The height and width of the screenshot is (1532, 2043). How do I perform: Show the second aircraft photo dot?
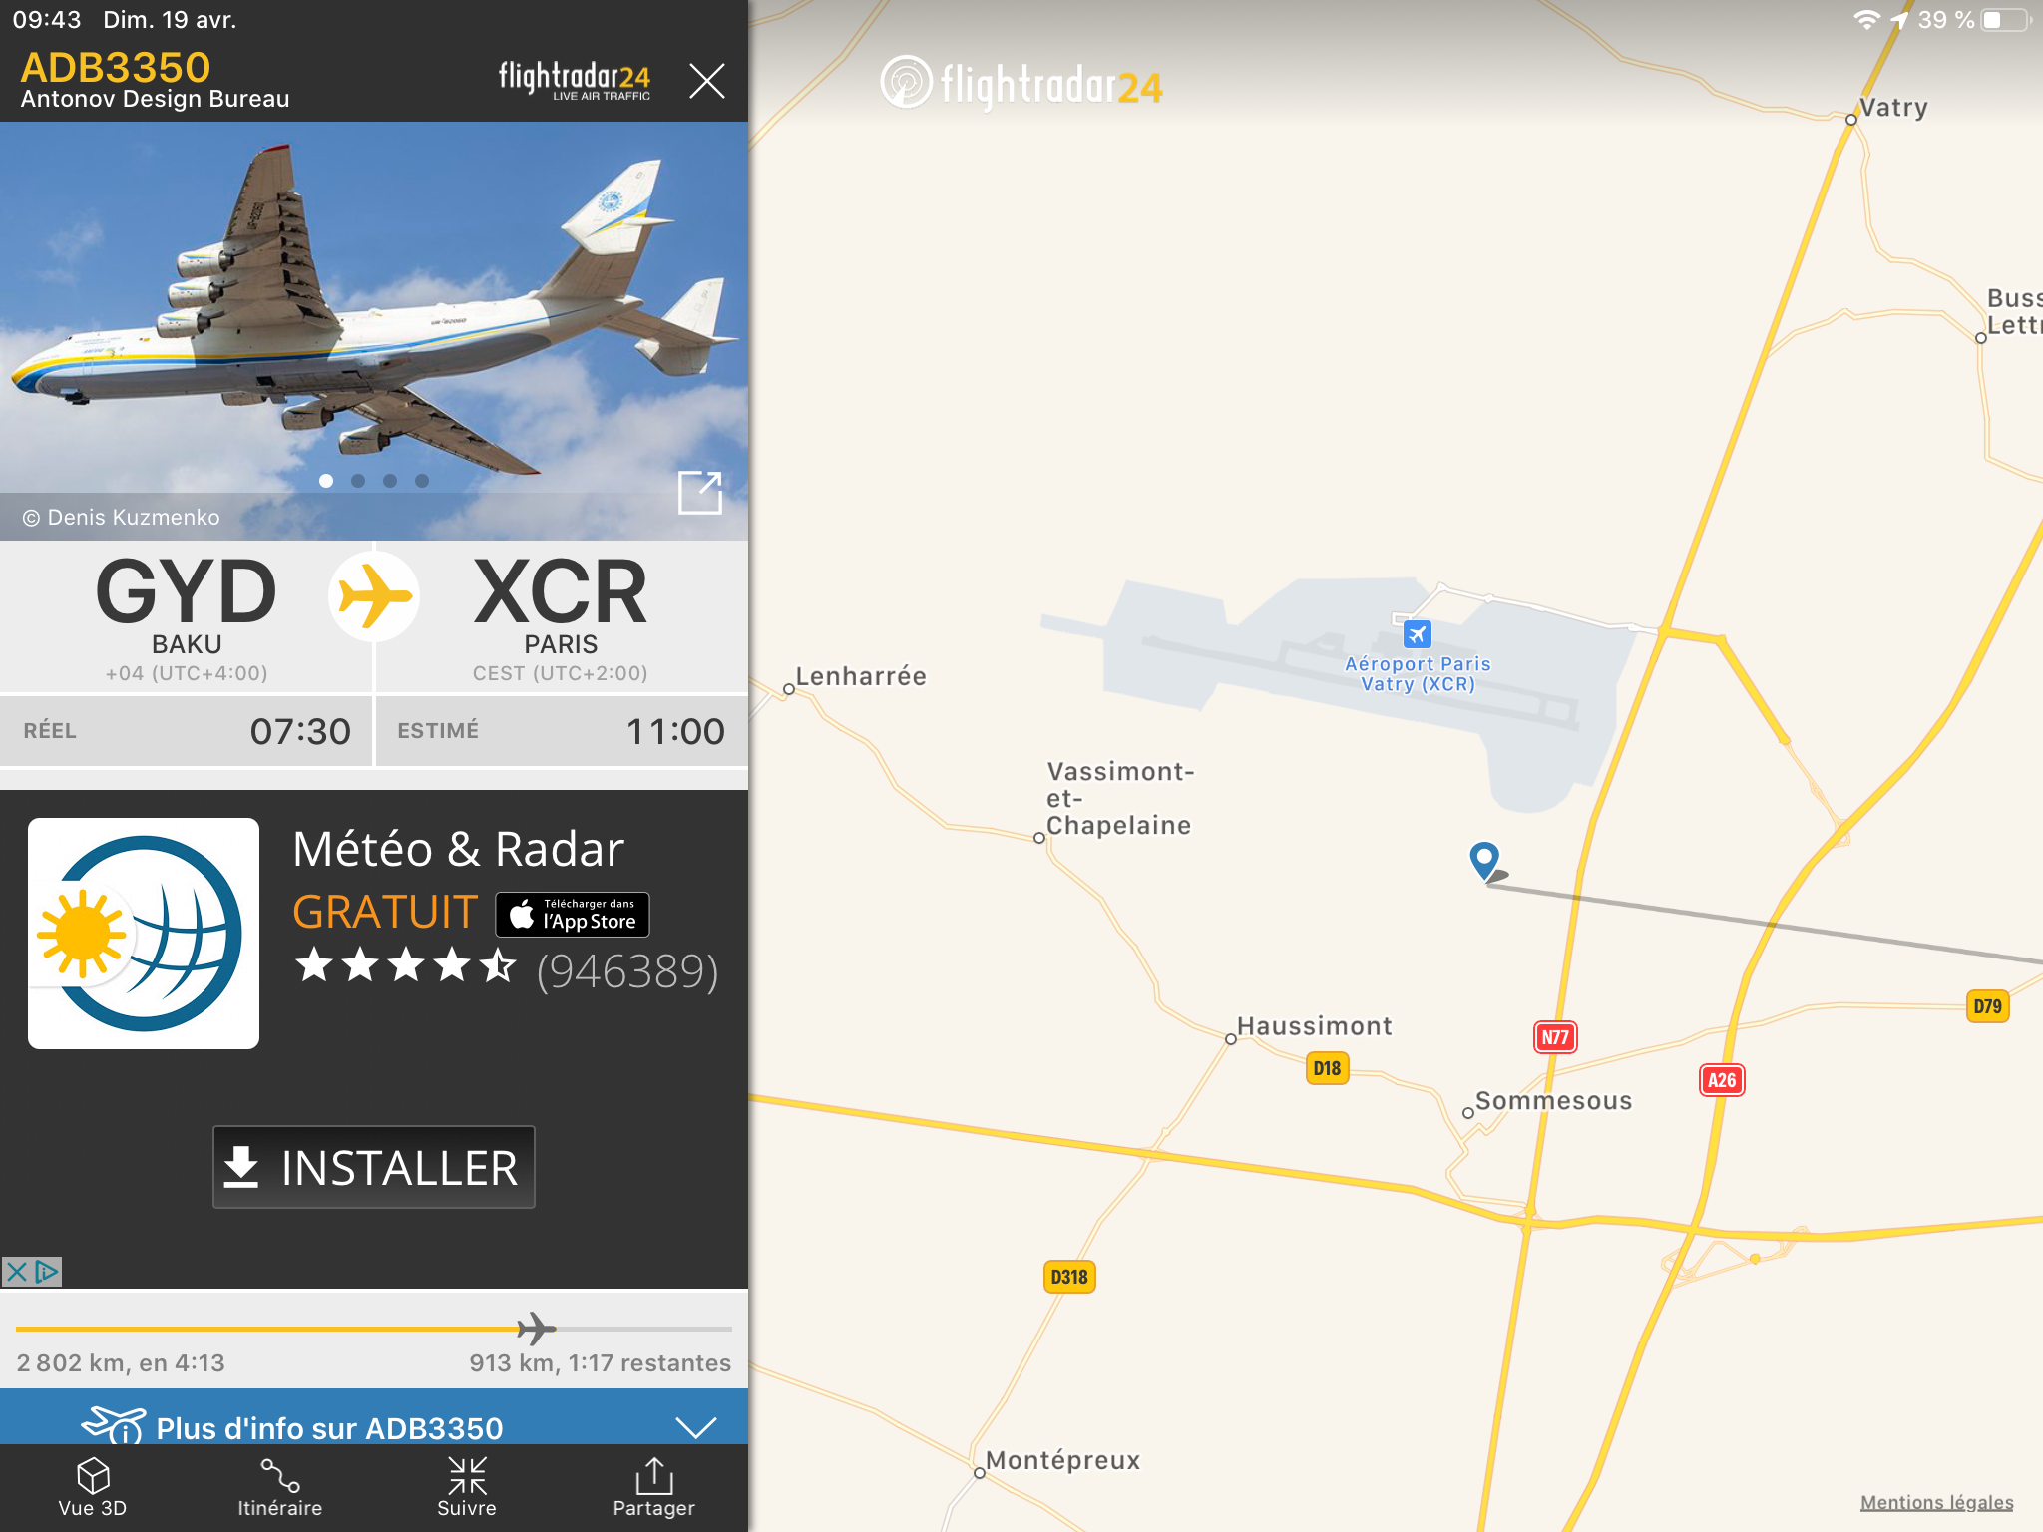pos(358,481)
